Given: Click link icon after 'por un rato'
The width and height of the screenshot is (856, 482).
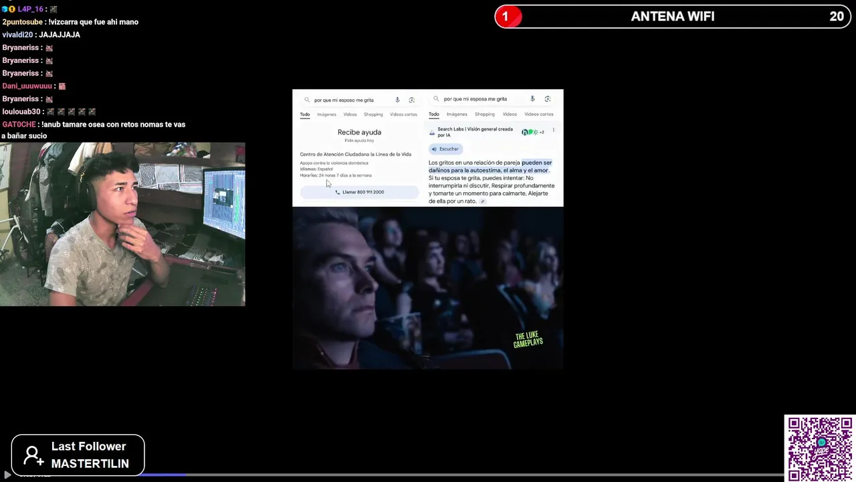Looking at the screenshot, I should (x=482, y=202).
